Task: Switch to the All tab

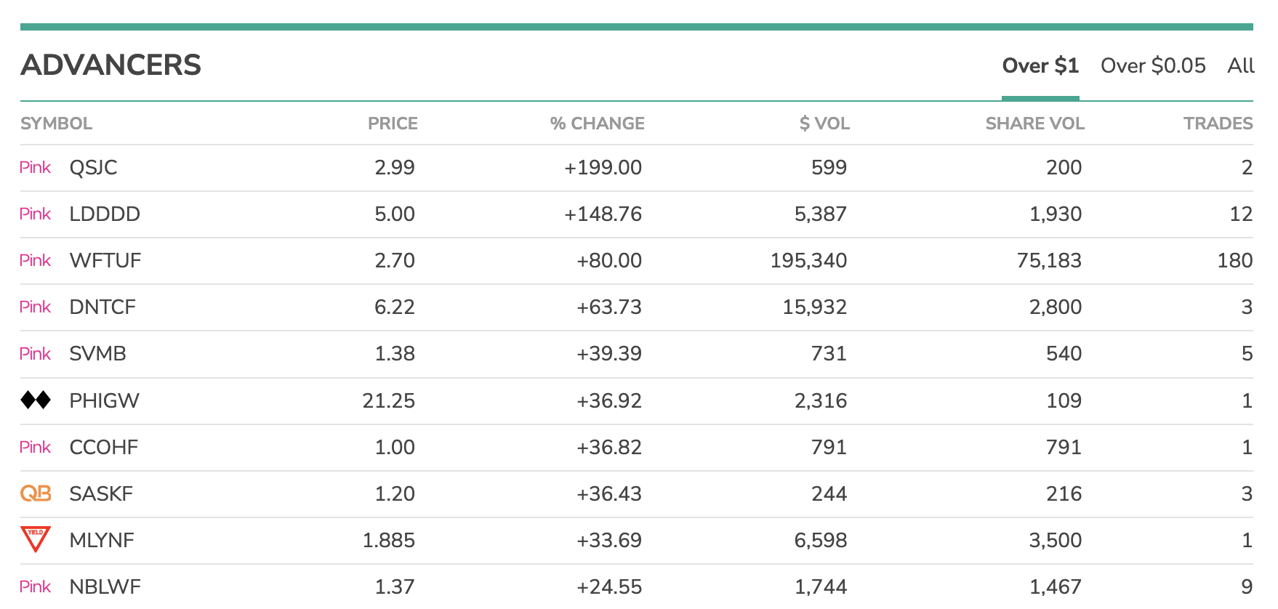Action: (x=1241, y=66)
